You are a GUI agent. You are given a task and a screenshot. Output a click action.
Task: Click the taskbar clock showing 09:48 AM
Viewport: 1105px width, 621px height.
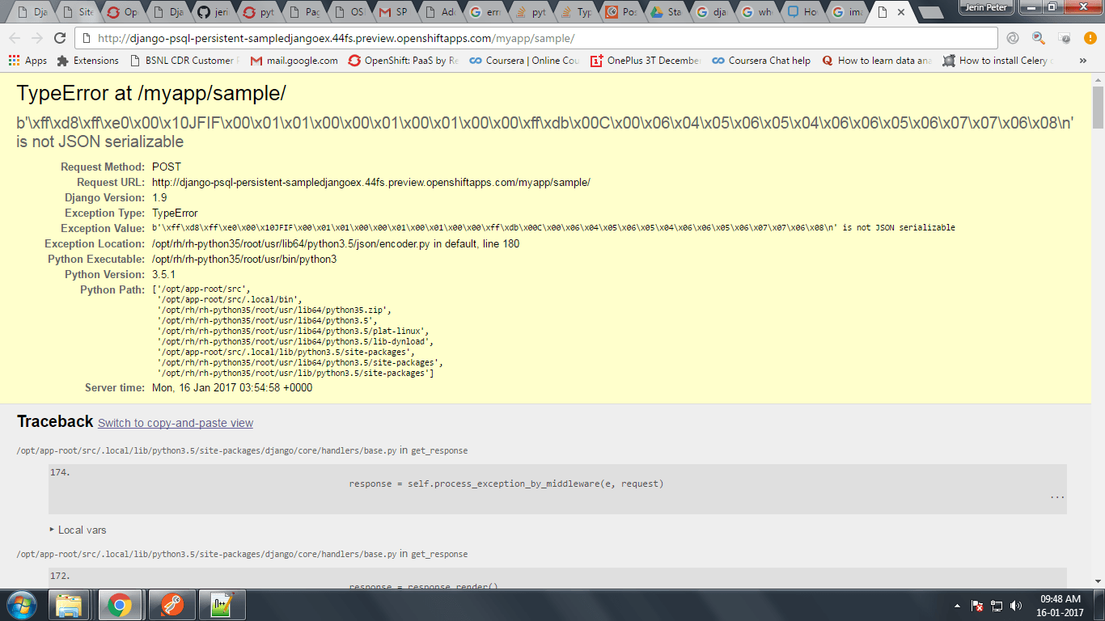tap(1061, 605)
